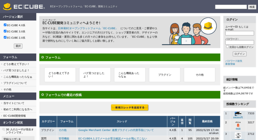Toggle the EC-CUBE 3.X系 checkbox
The height and width of the screenshot is (140, 258).
(x=5, y=31)
